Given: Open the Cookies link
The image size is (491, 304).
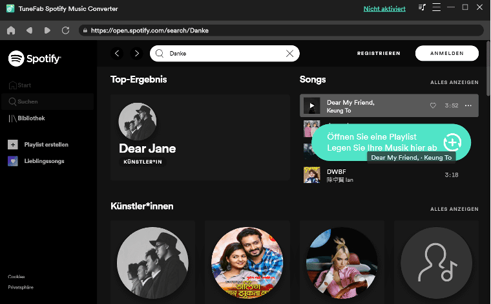Looking at the screenshot, I should pos(16,277).
